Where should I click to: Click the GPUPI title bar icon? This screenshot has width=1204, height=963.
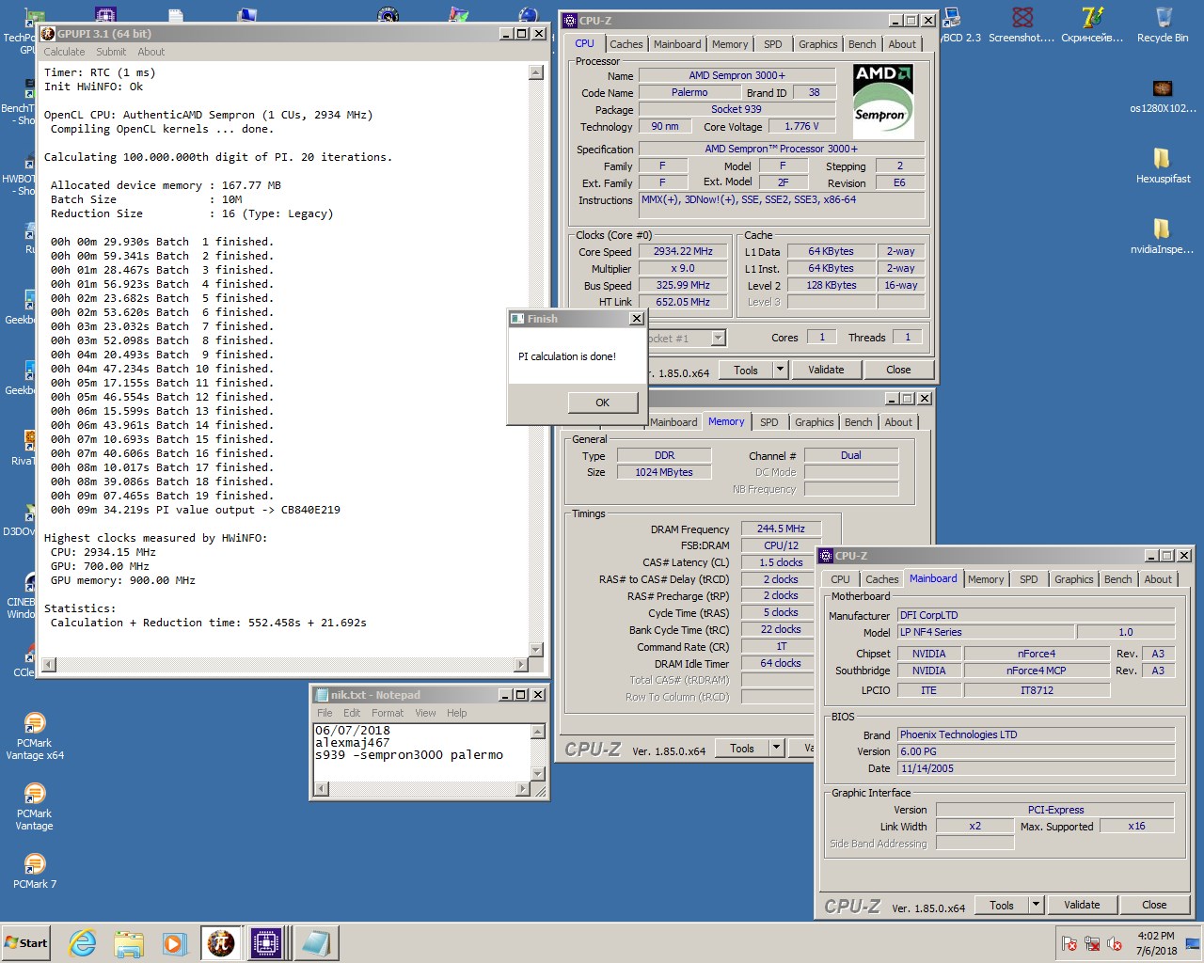(48, 33)
